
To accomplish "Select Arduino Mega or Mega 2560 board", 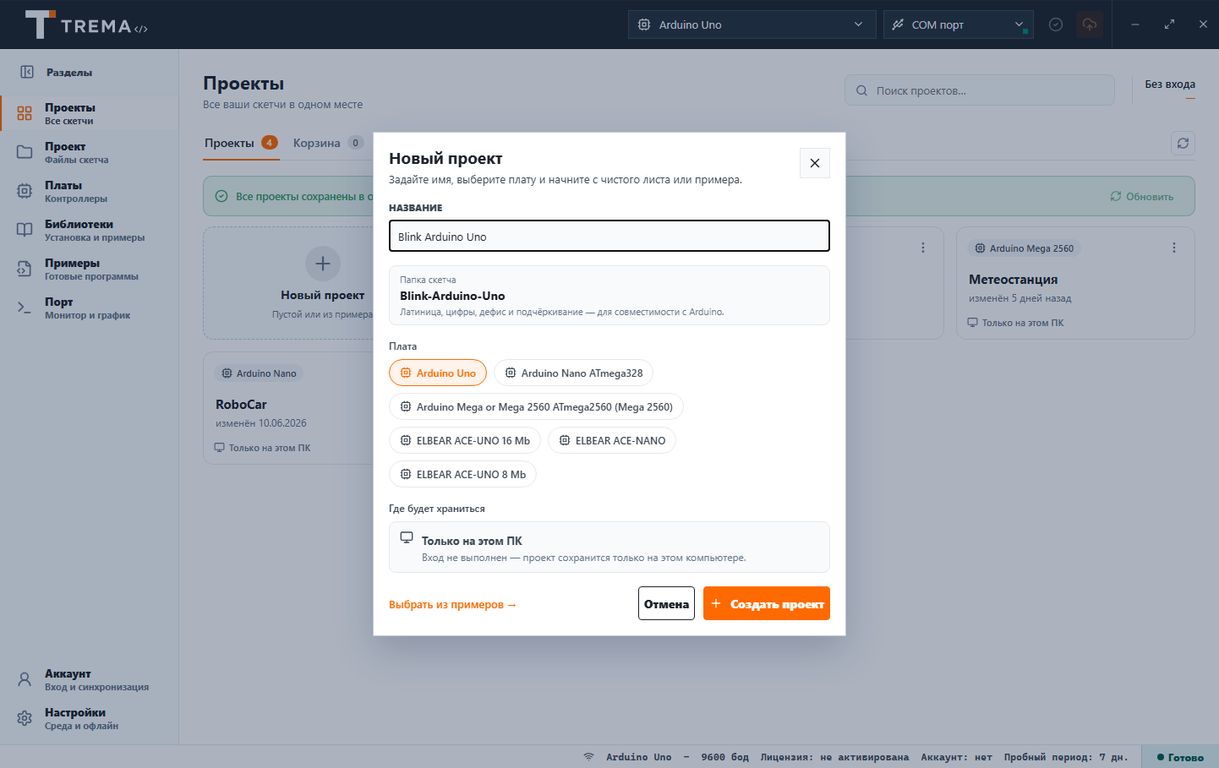I will (536, 406).
